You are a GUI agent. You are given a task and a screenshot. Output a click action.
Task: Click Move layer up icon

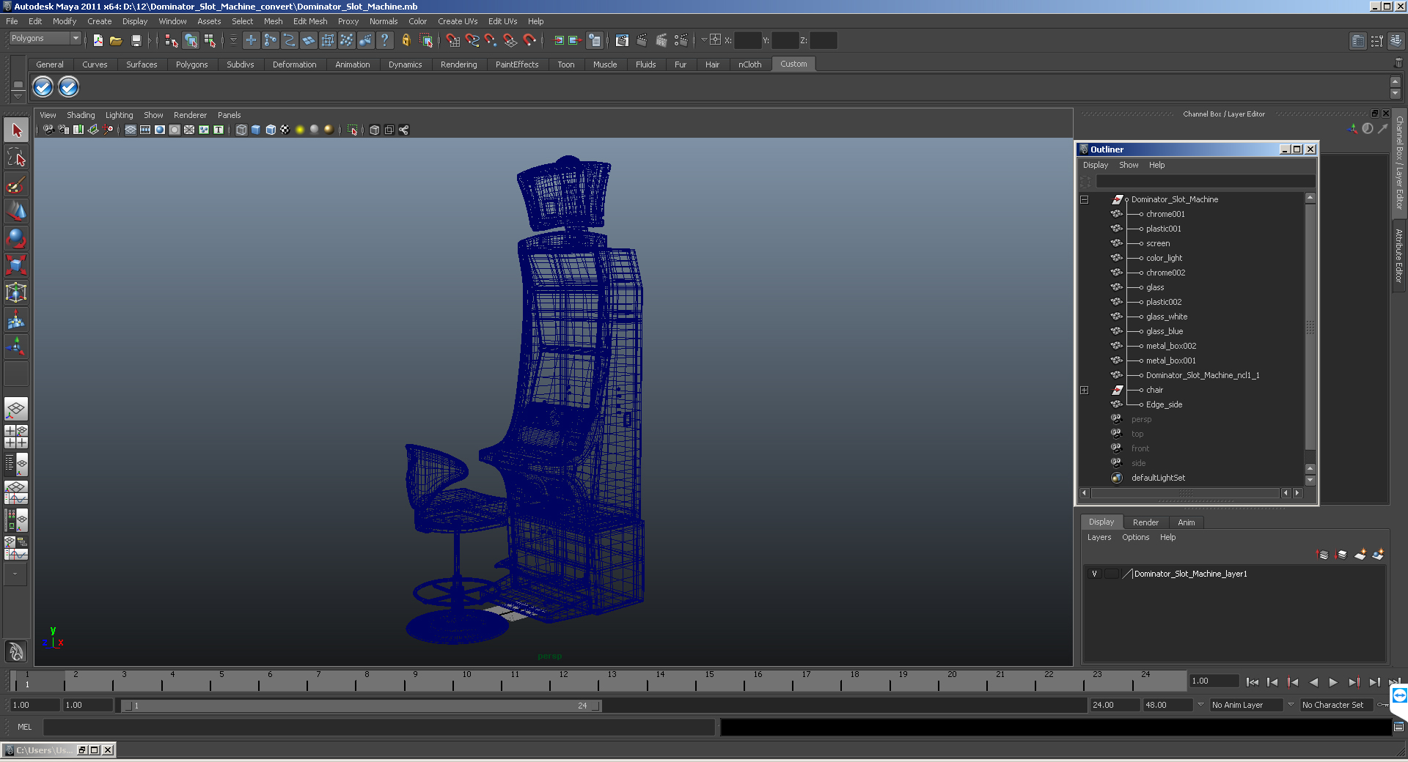tap(1323, 555)
